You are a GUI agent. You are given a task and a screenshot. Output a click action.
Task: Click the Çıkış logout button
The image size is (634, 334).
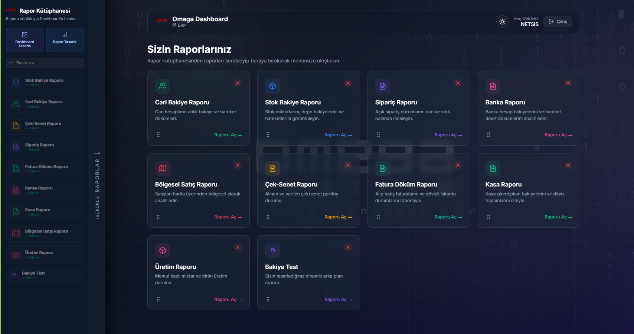(558, 22)
